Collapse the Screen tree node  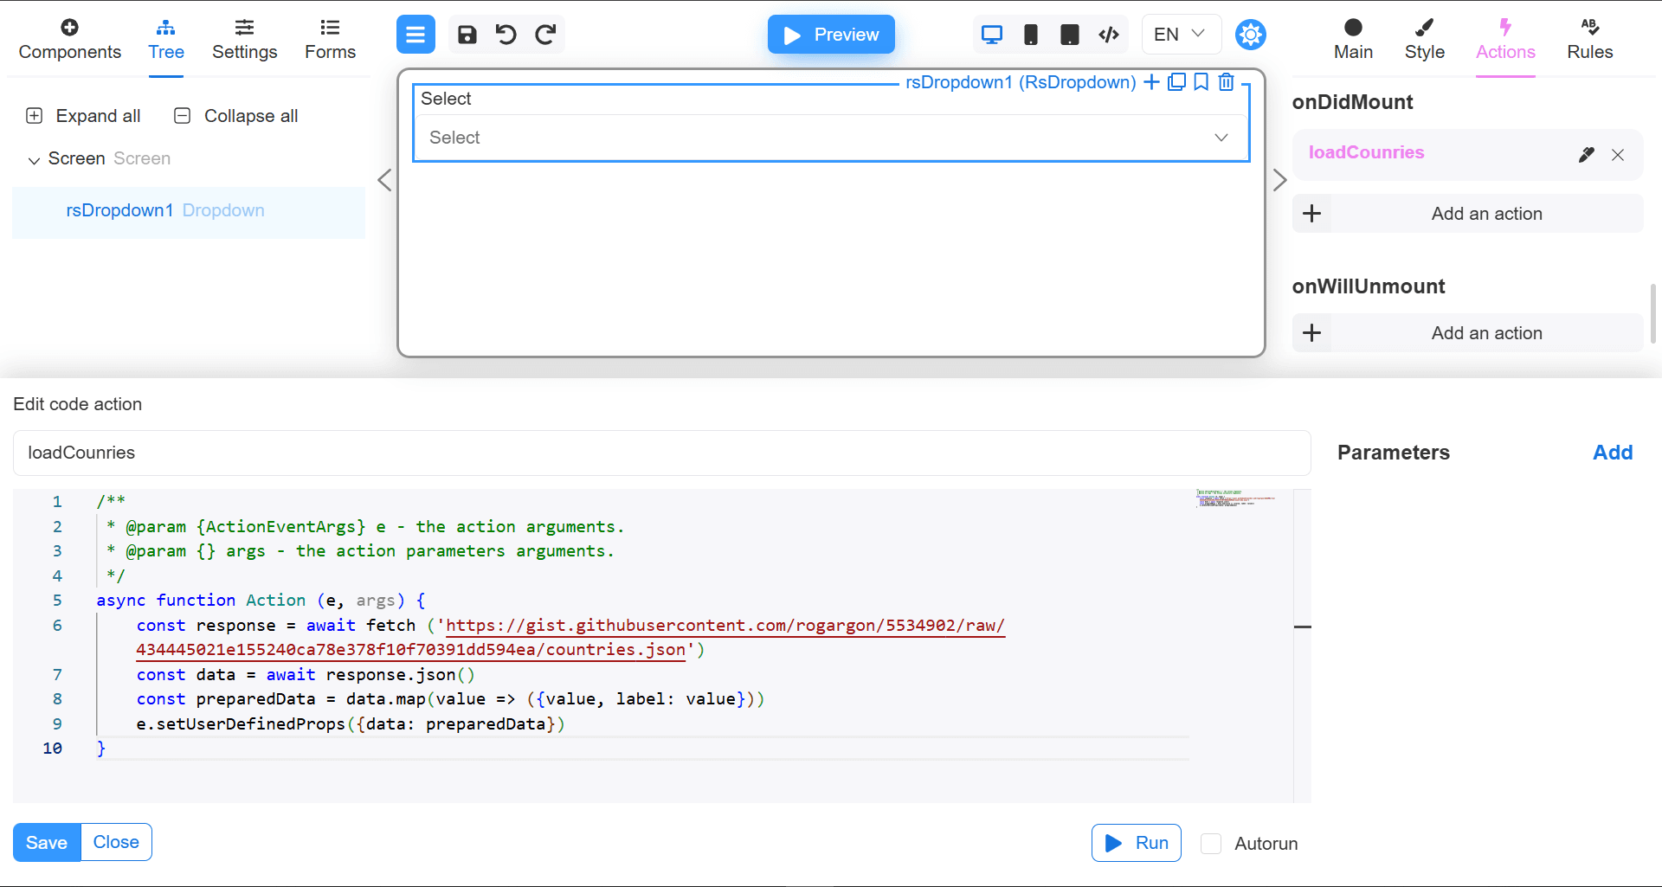click(34, 160)
